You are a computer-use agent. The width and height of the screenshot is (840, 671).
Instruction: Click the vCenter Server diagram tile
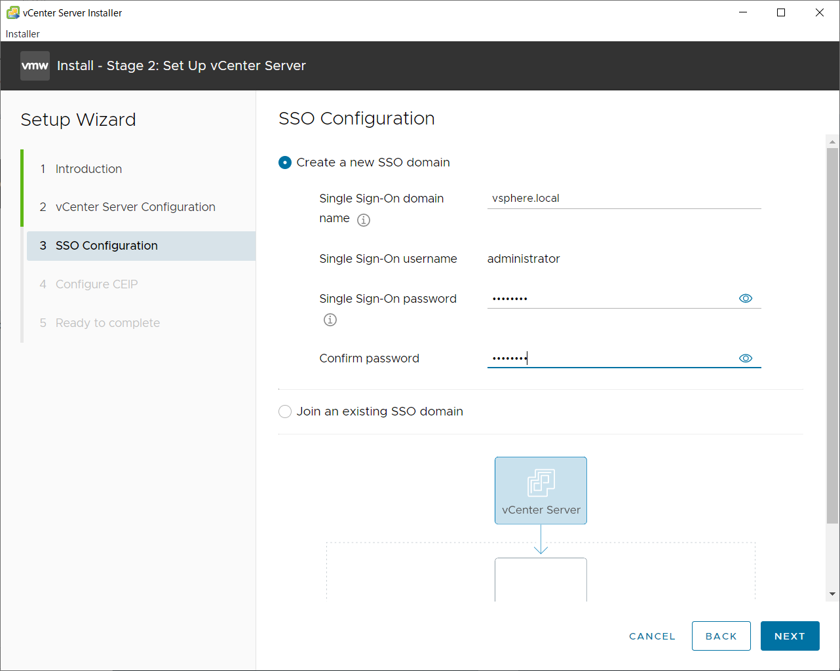(x=541, y=490)
